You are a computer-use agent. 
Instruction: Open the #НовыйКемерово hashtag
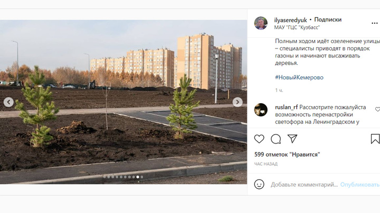299,77
